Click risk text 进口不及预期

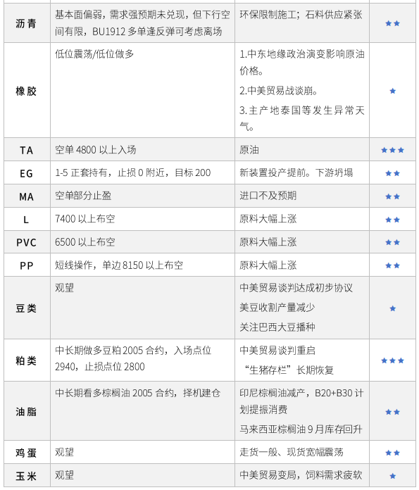(268, 196)
